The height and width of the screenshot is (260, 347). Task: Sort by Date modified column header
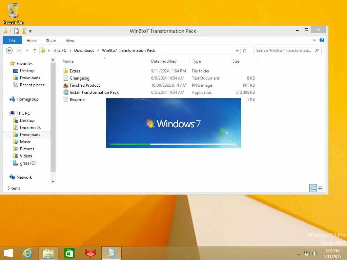click(164, 61)
